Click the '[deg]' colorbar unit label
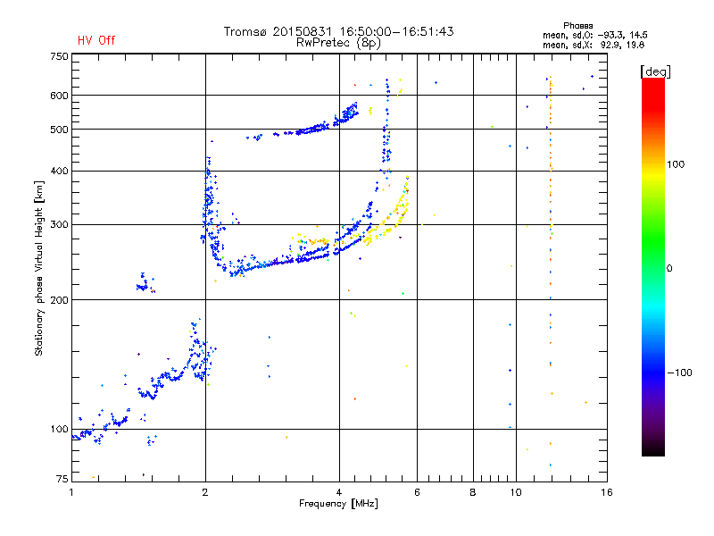 655,71
